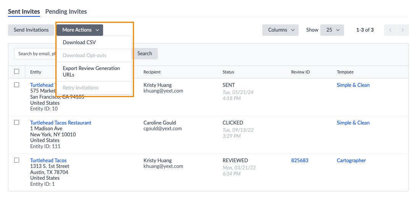Viewport: 420px width, 198px height.
Task: Click the REVIEWED status text
Action: coord(235,160)
